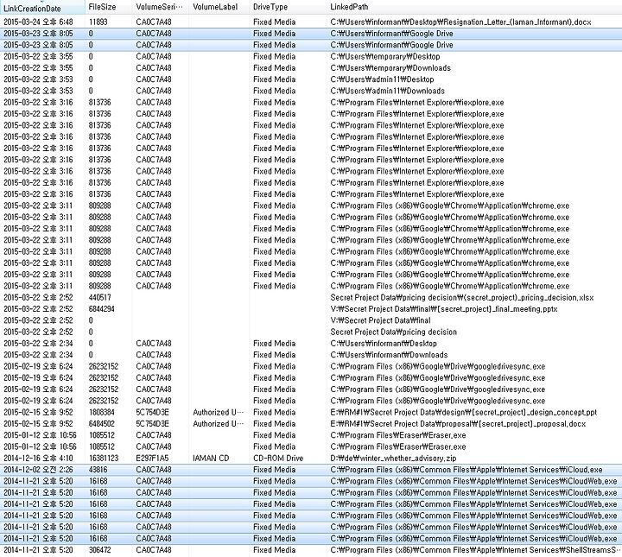Select volume serial E297F1A5 cell
Screen dimensions: 622x557
pyautogui.click(x=152, y=459)
